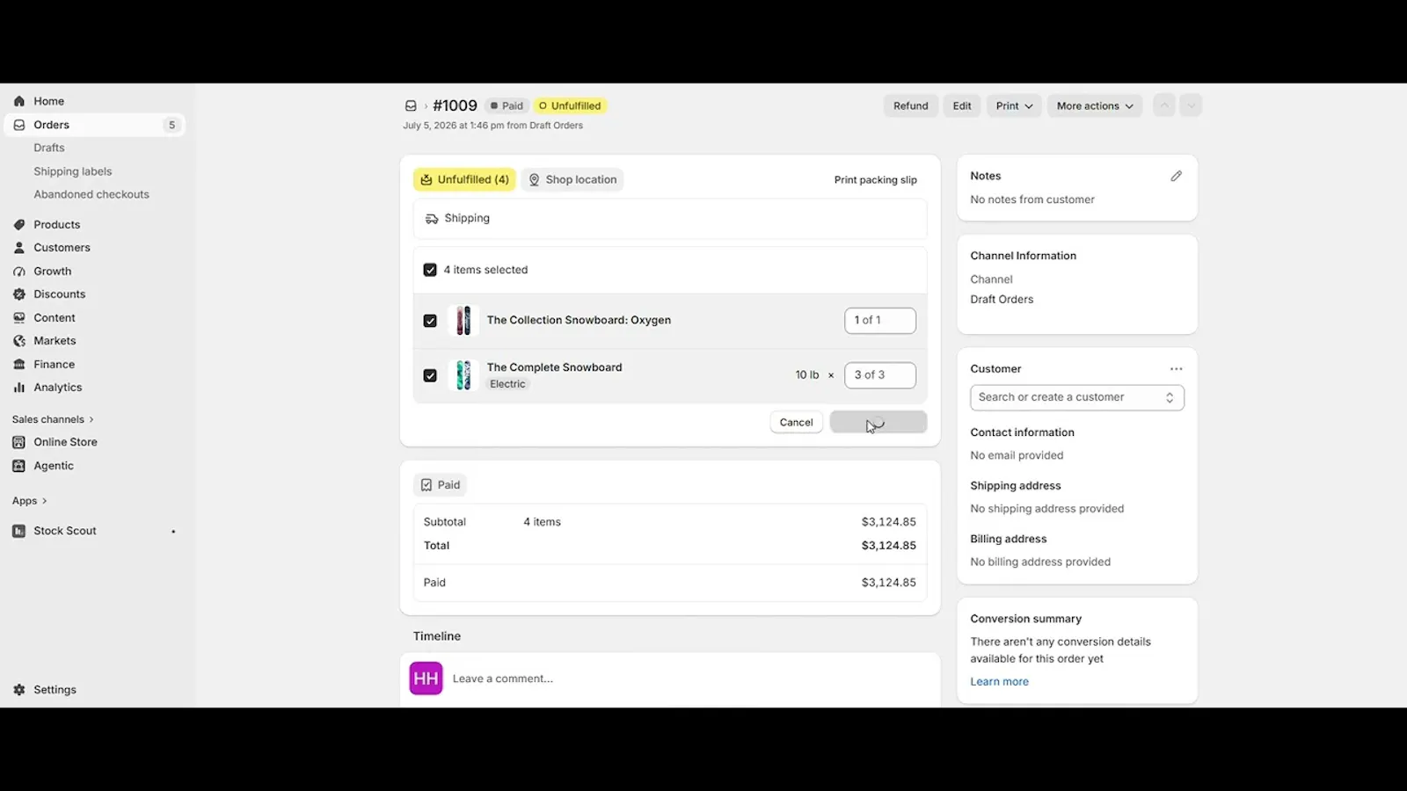This screenshot has height=791, width=1407.
Task: Click the Customers person icon
Action: [19, 248]
